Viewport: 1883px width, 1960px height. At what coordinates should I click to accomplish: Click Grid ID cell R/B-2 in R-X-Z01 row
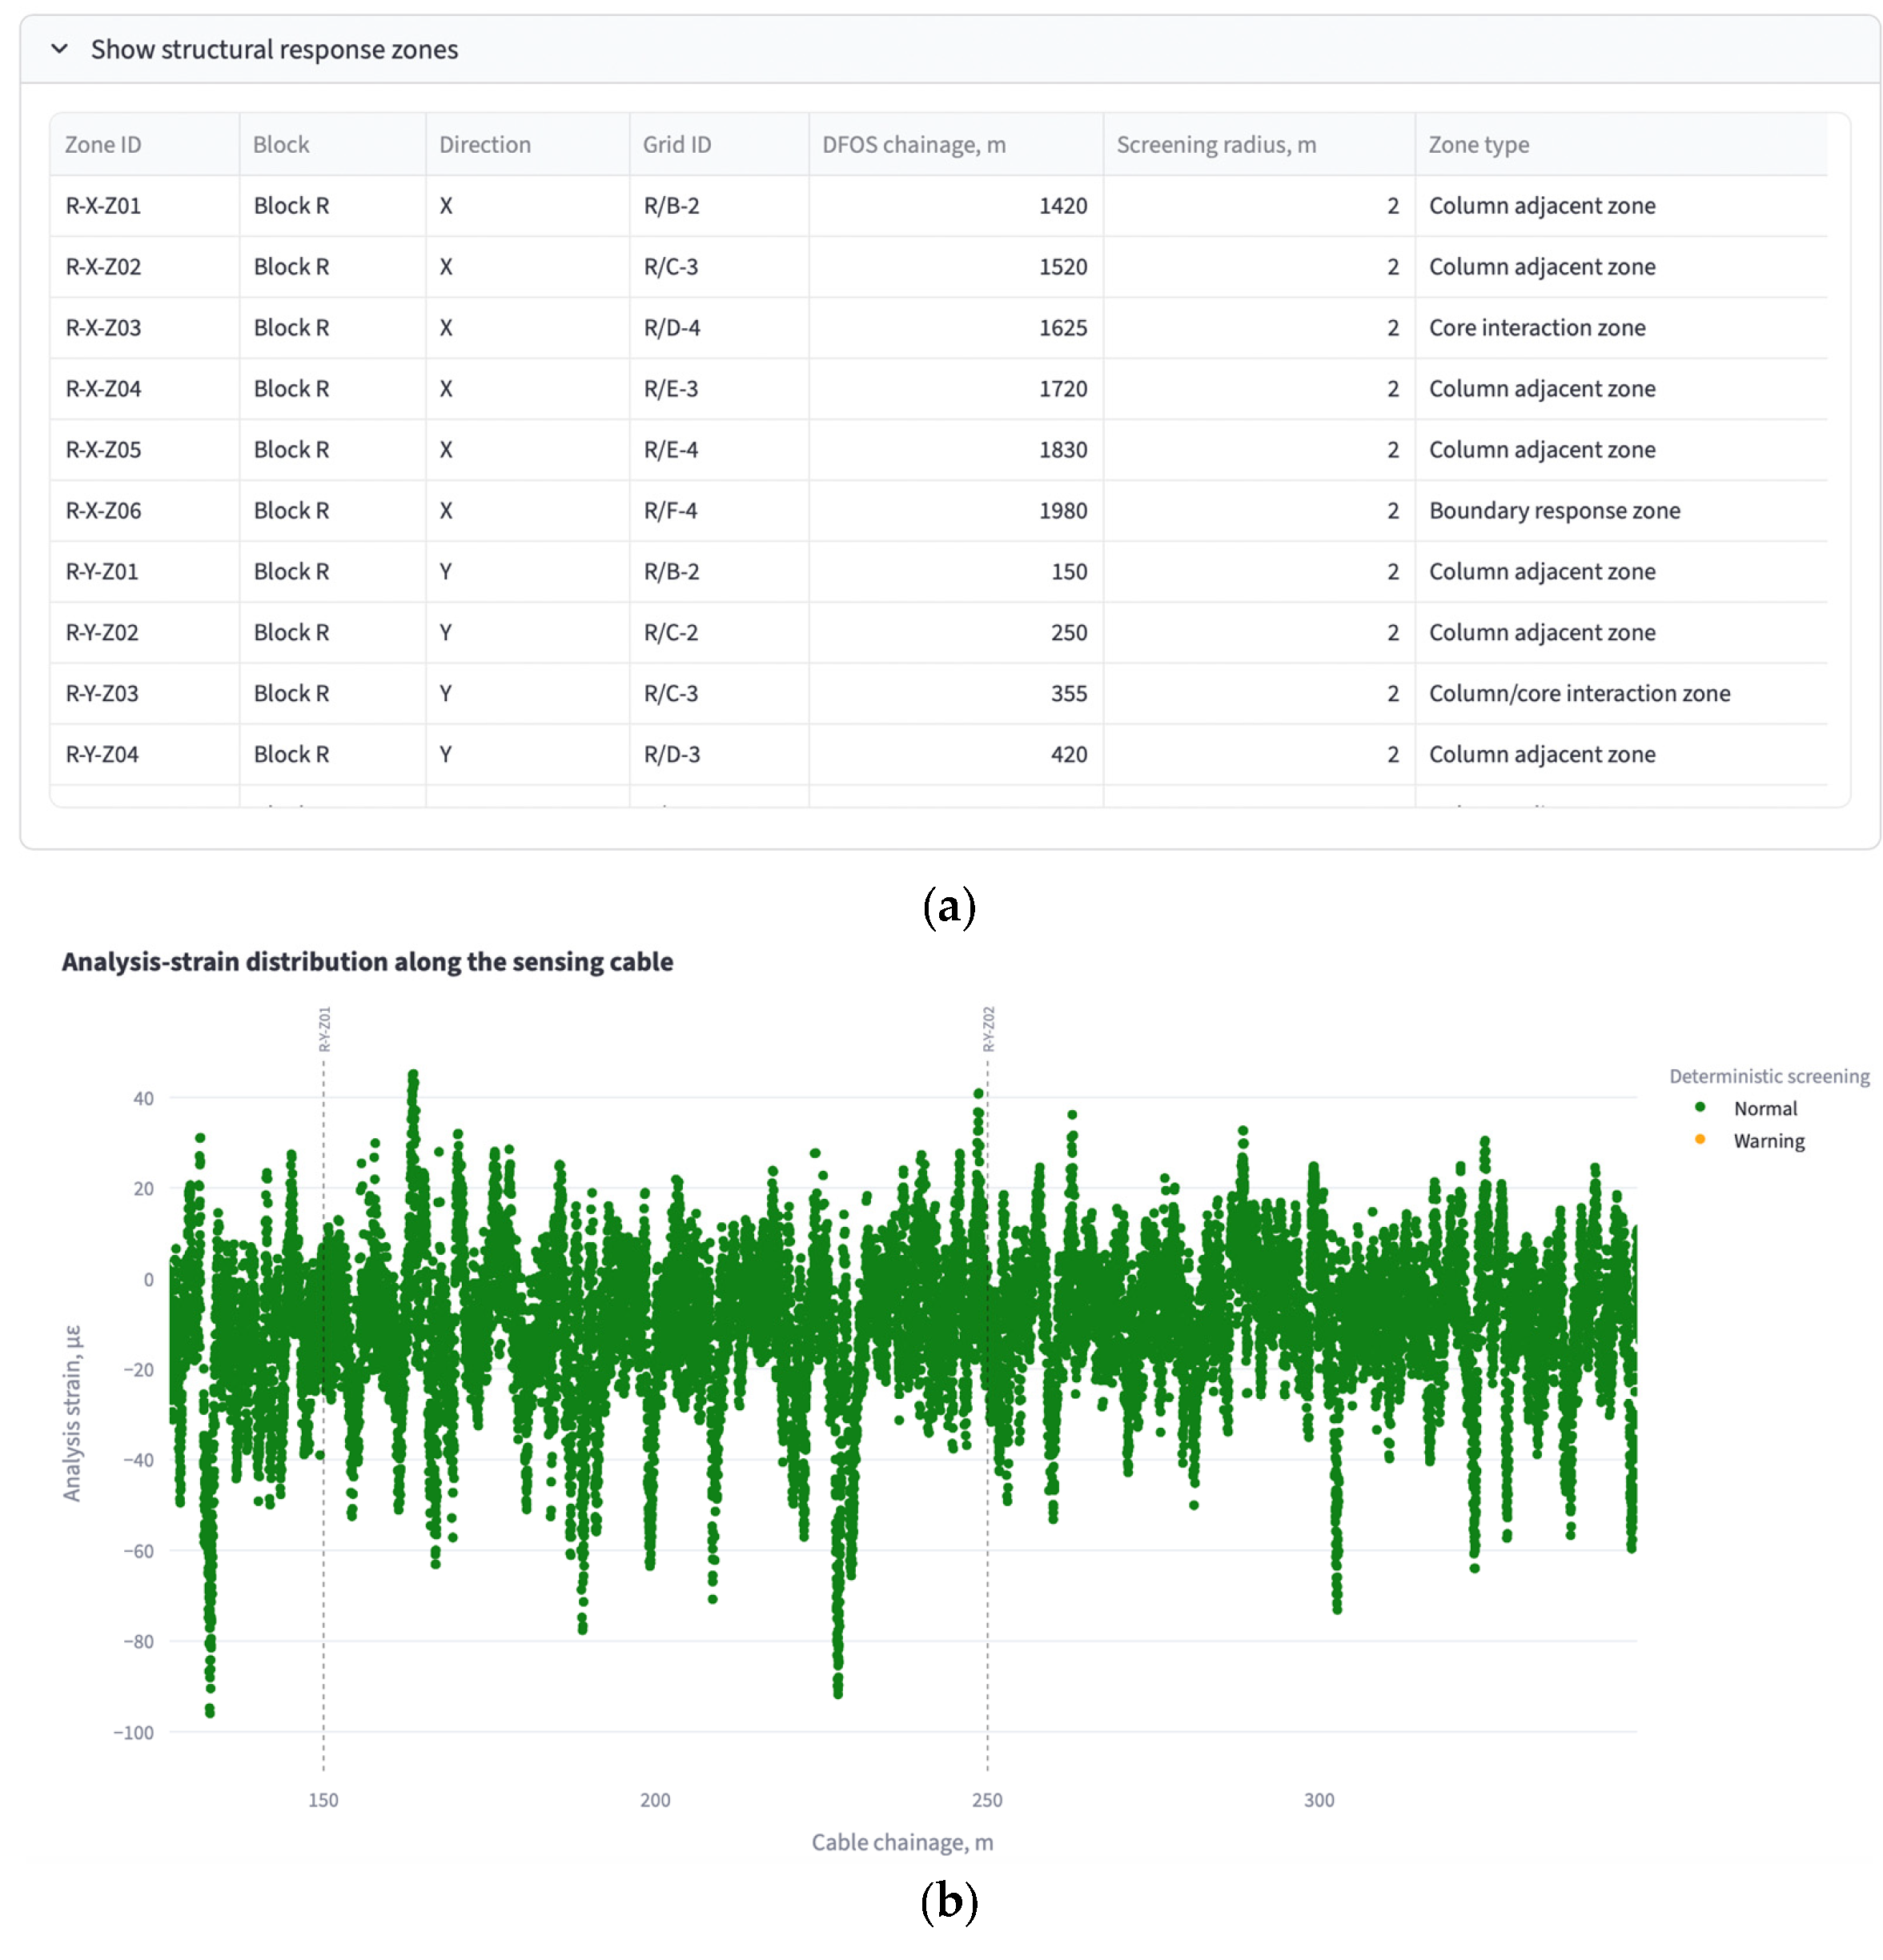[x=718, y=205]
